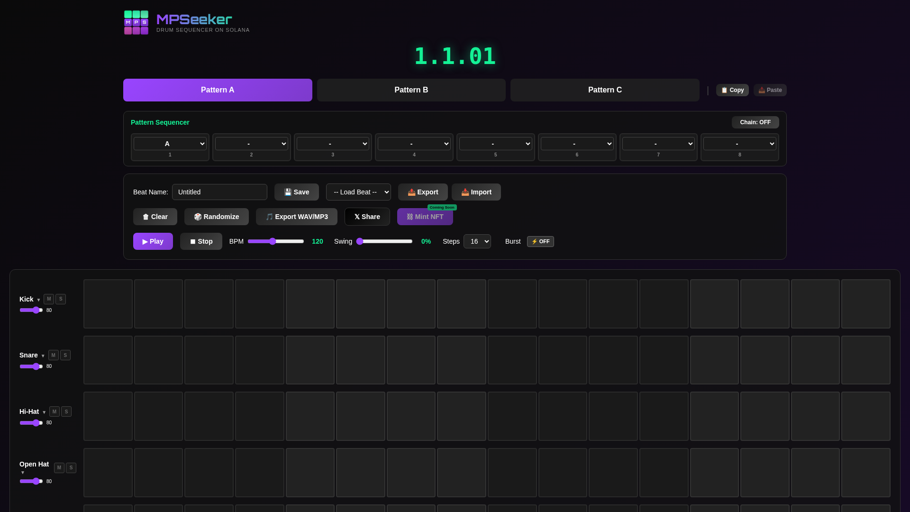Activate the first Kick step pad
Screen dimensions: 910x512
tap(108, 304)
